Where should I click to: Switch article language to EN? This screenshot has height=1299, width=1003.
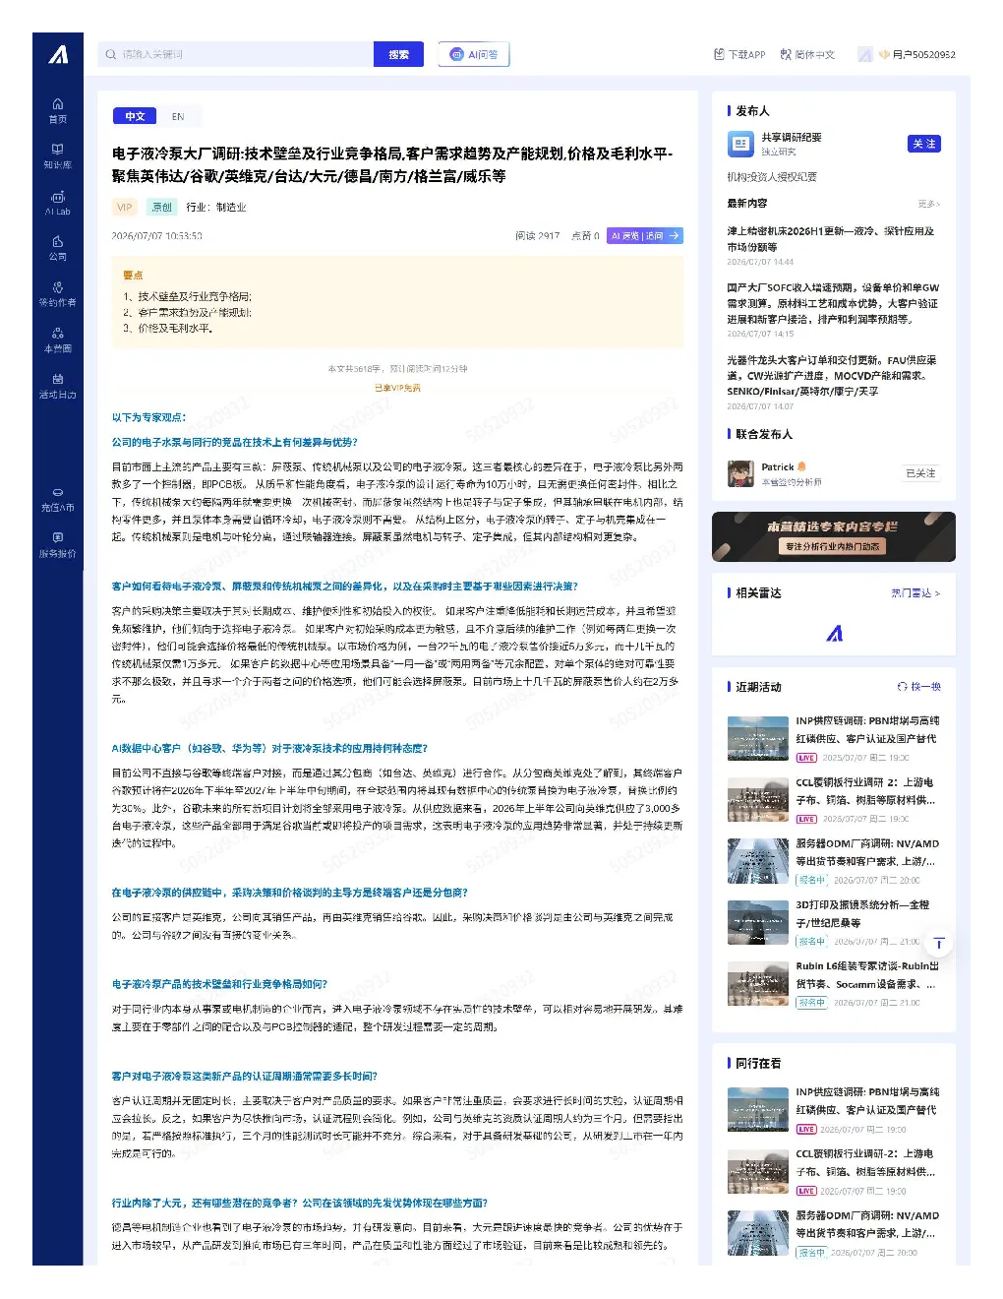(178, 116)
